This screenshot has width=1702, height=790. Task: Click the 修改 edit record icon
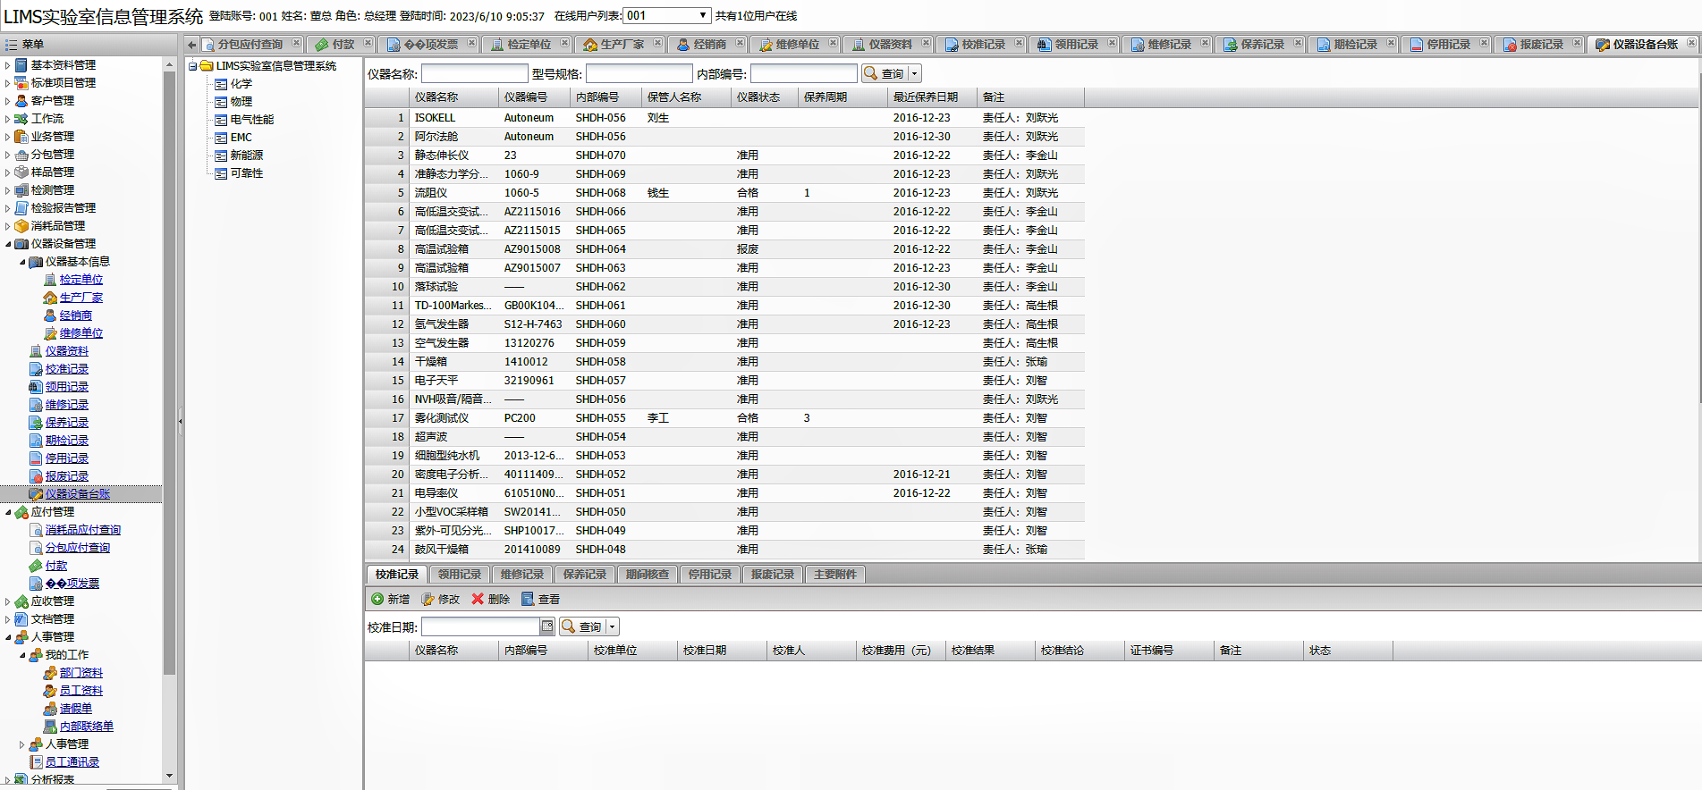tap(428, 599)
